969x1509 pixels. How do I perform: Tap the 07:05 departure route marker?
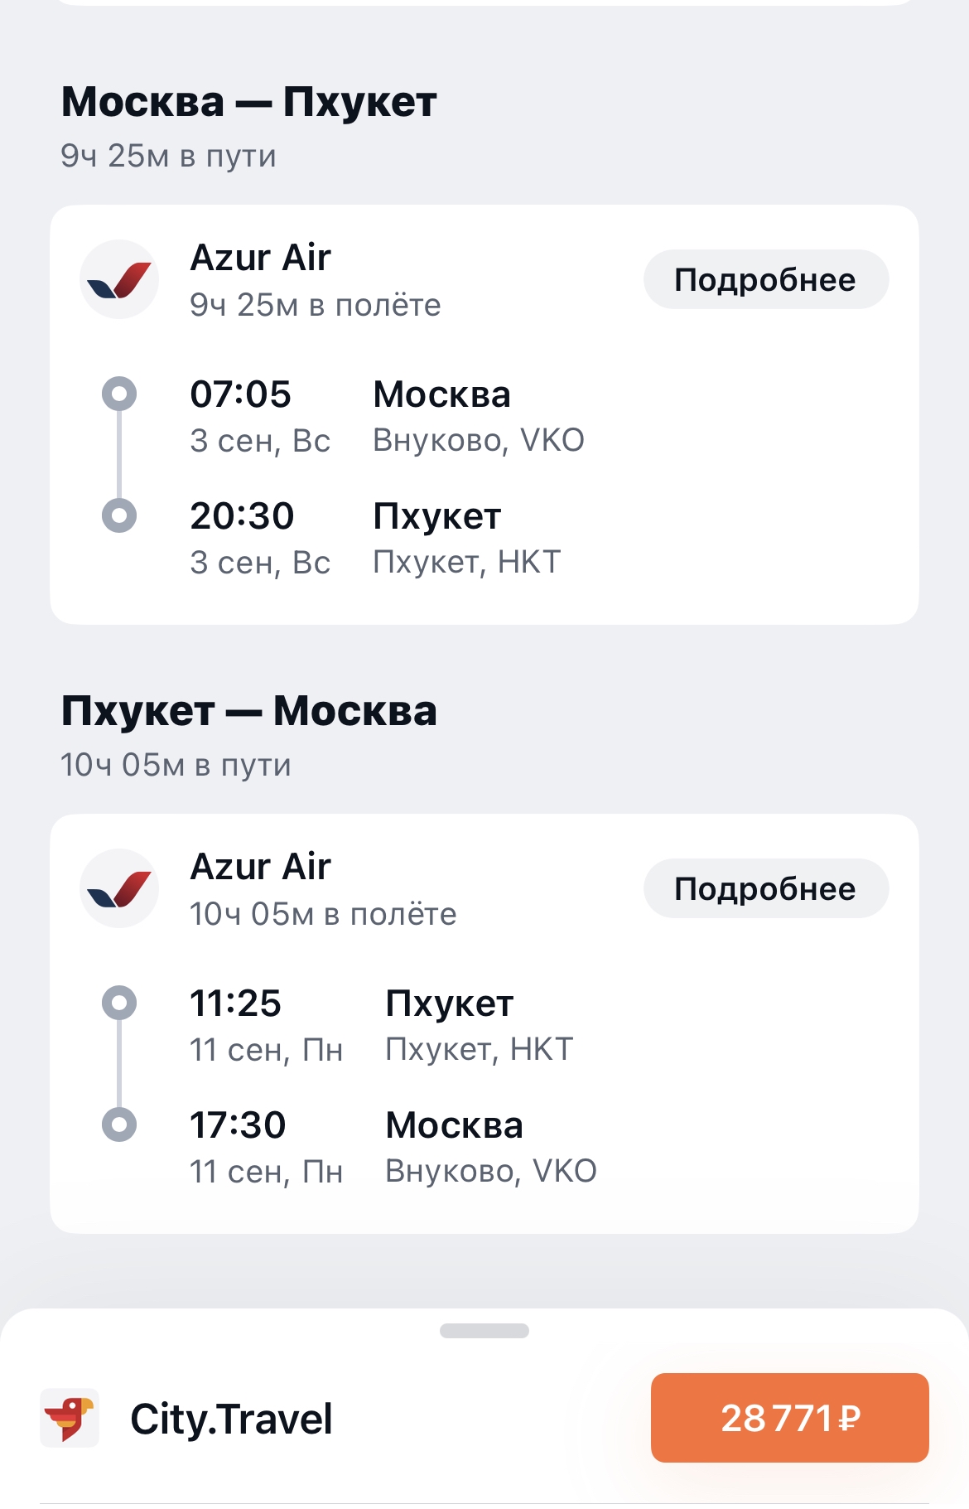pos(119,394)
